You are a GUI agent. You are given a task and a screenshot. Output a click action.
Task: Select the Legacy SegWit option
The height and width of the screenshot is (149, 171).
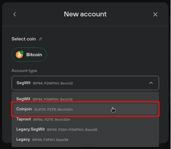pyautogui.click(x=85, y=129)
